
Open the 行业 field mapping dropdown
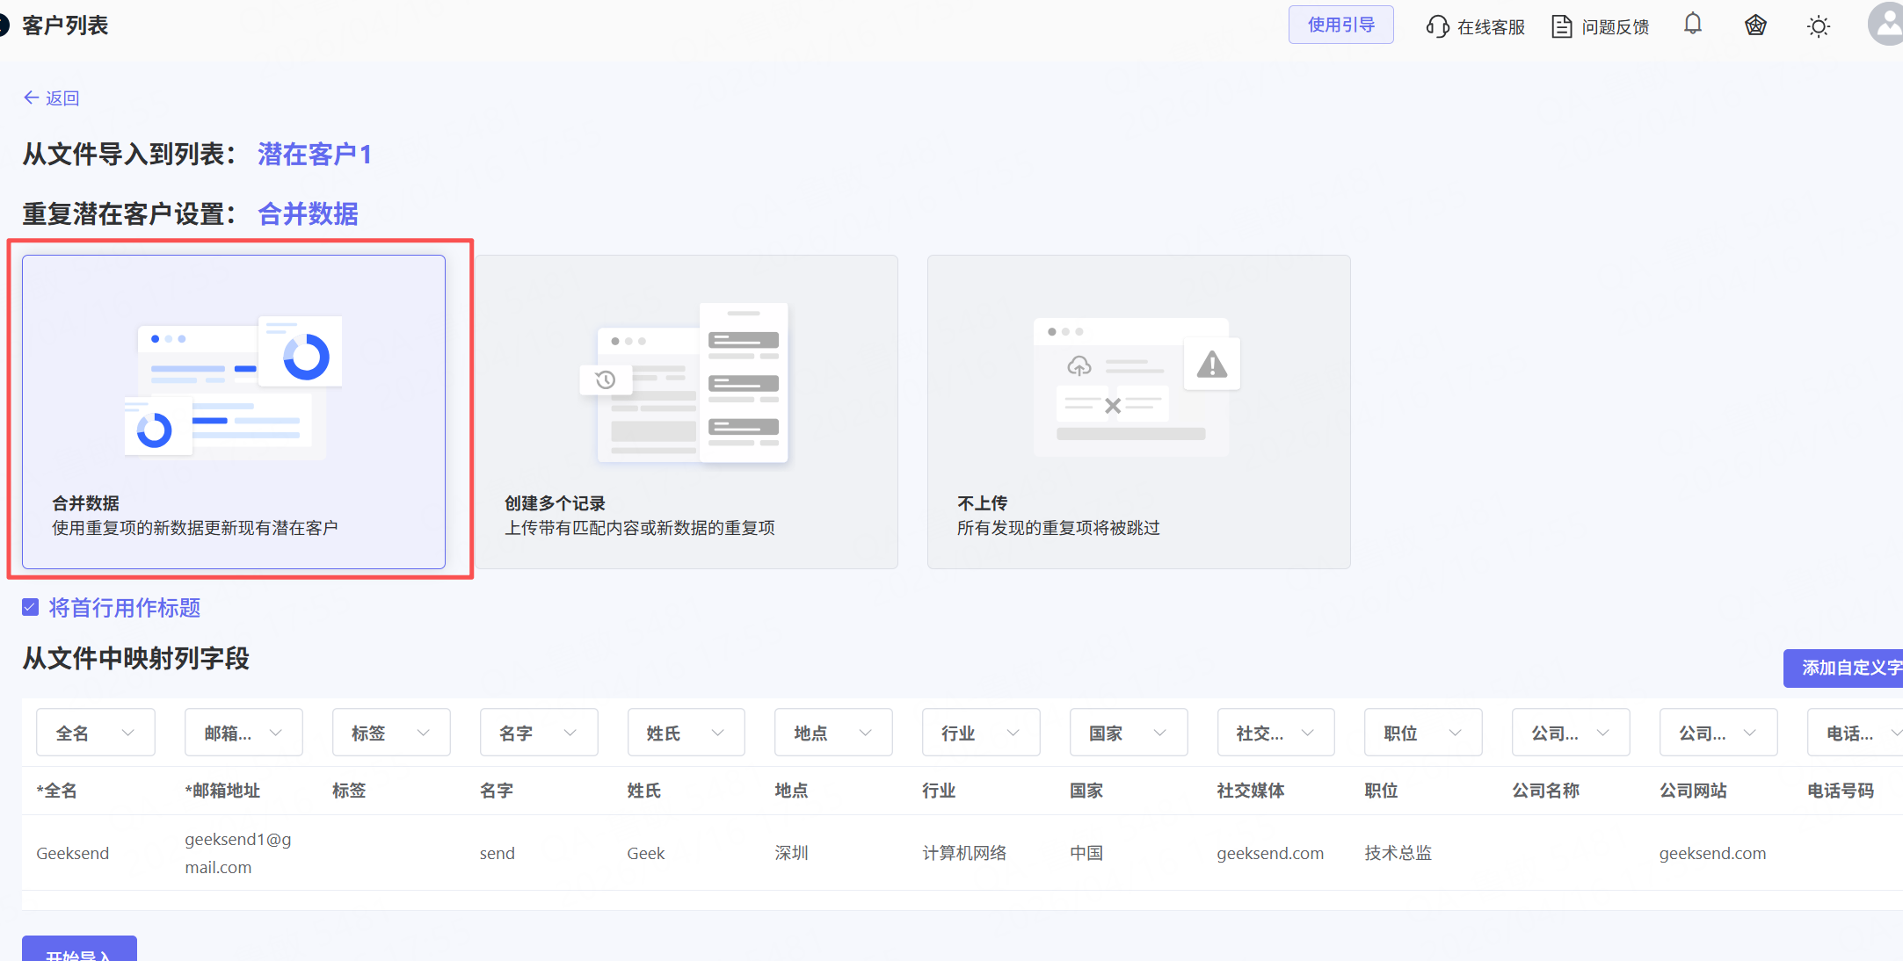[x=980, y=733]
